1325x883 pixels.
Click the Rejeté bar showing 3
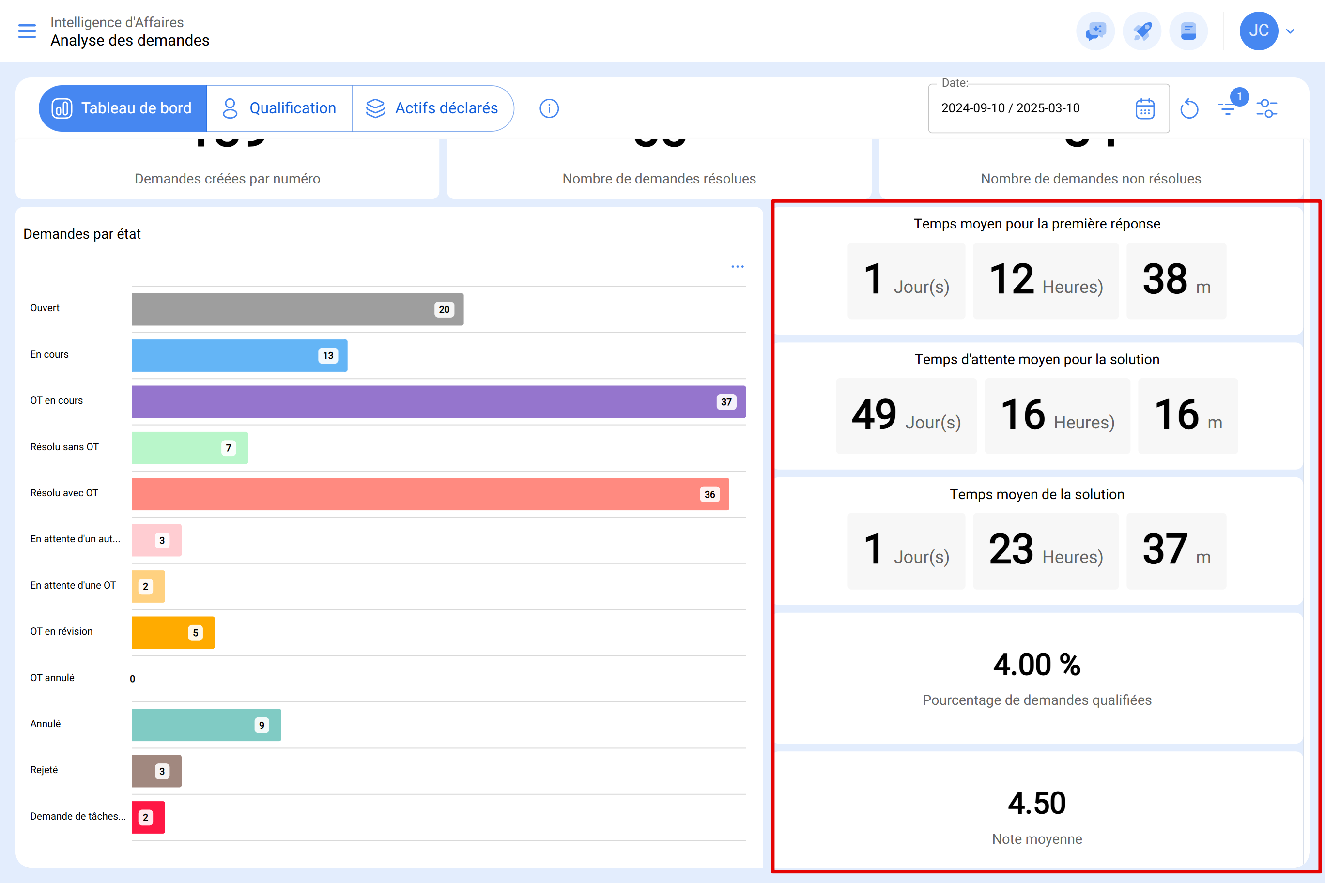point(156,771)
